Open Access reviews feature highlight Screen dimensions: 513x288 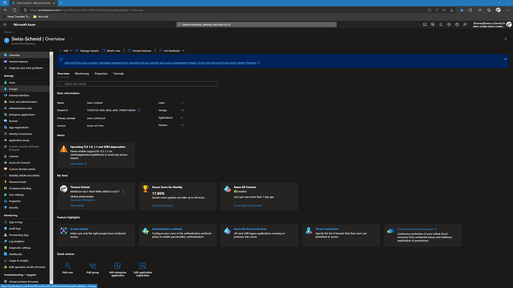[x=79, y=229]
